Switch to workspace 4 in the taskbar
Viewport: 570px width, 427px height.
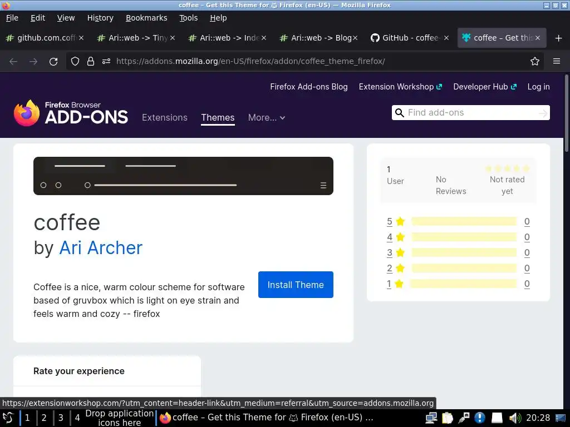[77, 418]
